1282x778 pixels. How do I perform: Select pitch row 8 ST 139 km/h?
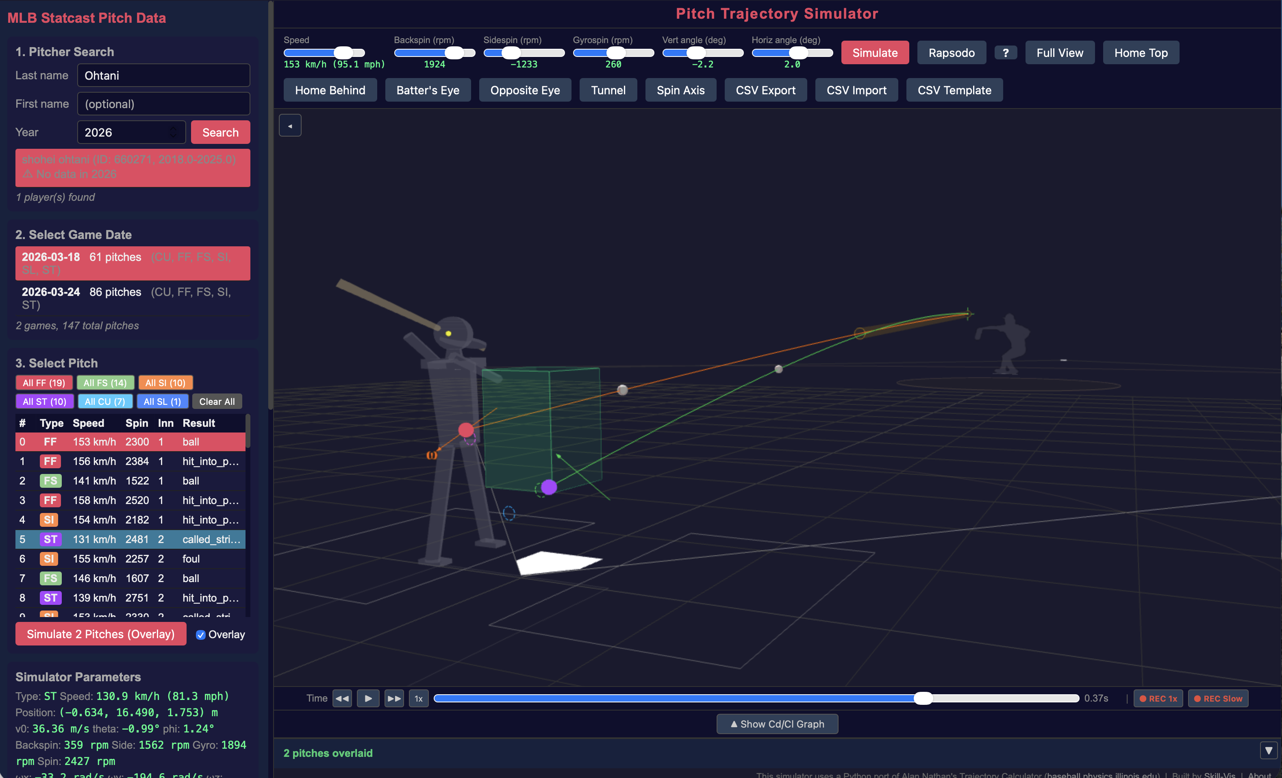(x=130, y=598)
